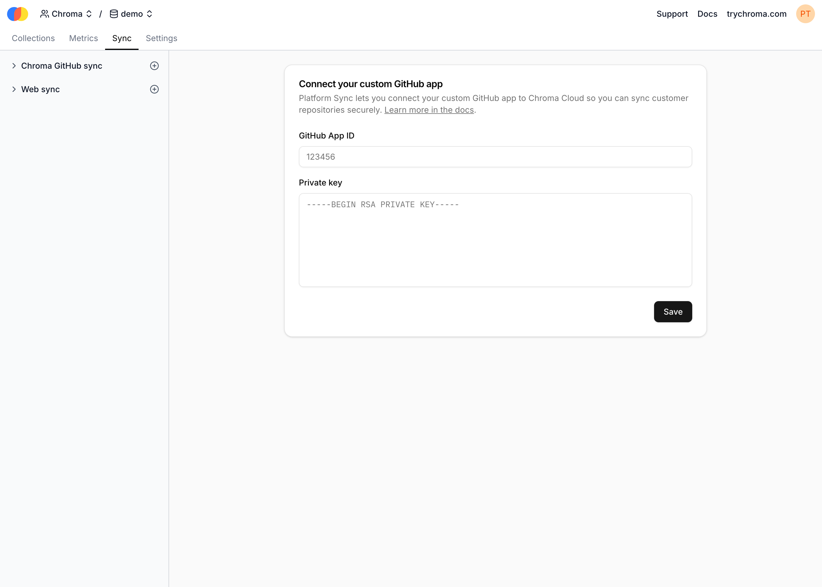Viewport: 822px width, 587px height.
Task: Switch to the Metrics tab
Action: pyautogui.click(x=83, y=38)
